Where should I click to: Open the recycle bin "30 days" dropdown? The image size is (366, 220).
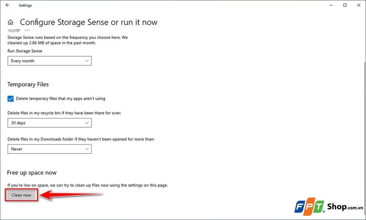tap(49, 123)
